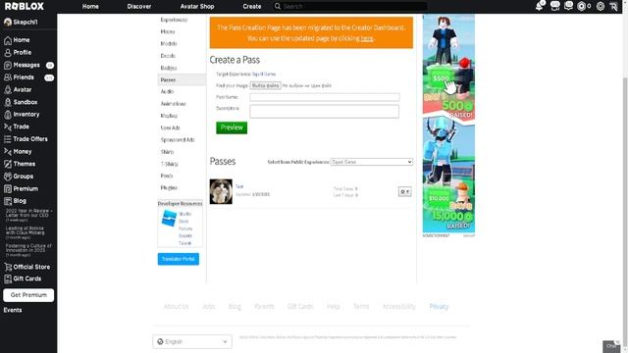The image size is (628, 353).
Task: Click the Pass Name input field
Action: tap(325, 97)
